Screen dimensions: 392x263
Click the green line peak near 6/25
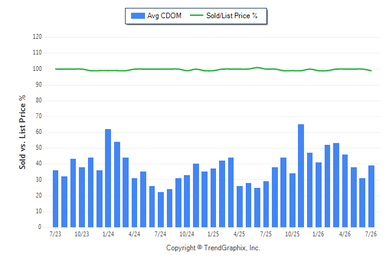[257, 67]
